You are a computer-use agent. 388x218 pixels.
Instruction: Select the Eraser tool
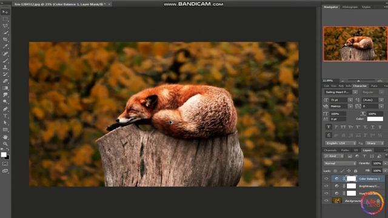click(5, 81)
